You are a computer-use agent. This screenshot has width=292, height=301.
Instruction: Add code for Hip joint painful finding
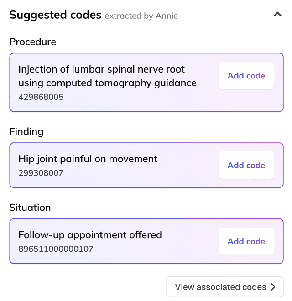[246, 165]
